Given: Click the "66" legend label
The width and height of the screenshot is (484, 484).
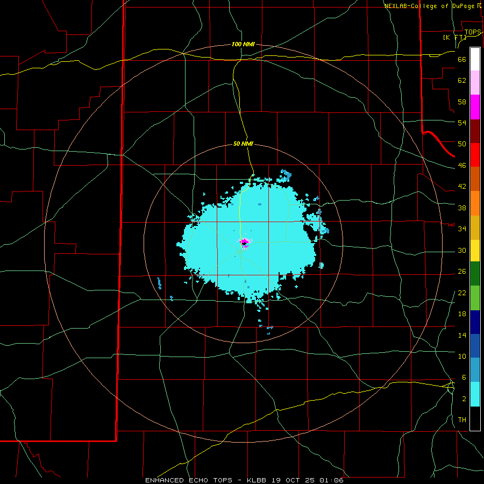Looking at the screenshot, I should click(x=462, y=60).
